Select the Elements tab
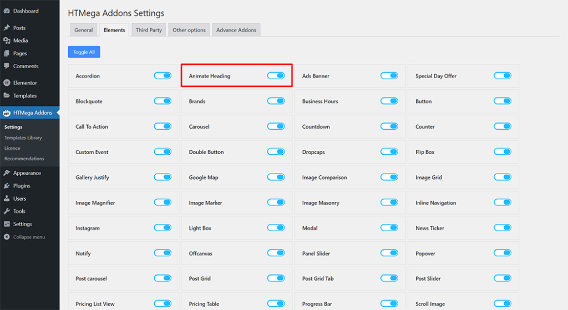568x310 pixels. click(114, 30)
